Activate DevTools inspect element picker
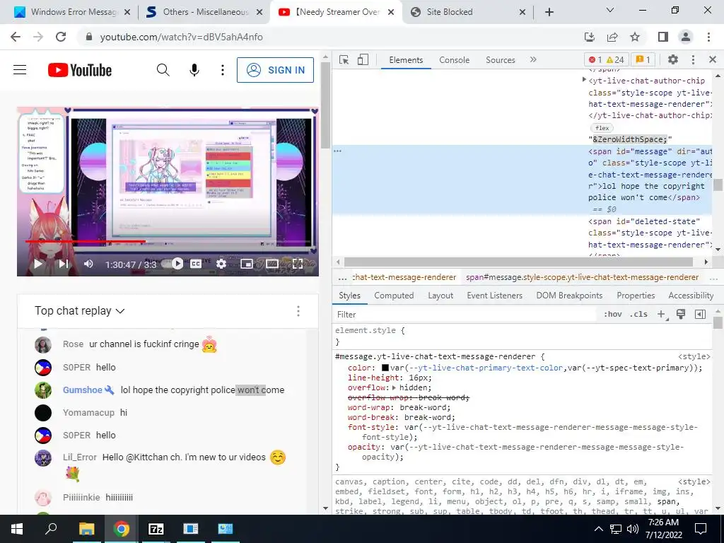This screenshot has height=543, width=724. [344, 59]
